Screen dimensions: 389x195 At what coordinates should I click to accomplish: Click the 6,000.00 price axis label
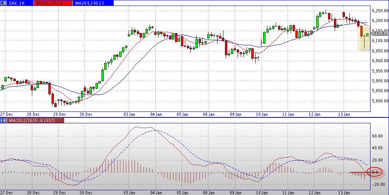click(378, 61)
